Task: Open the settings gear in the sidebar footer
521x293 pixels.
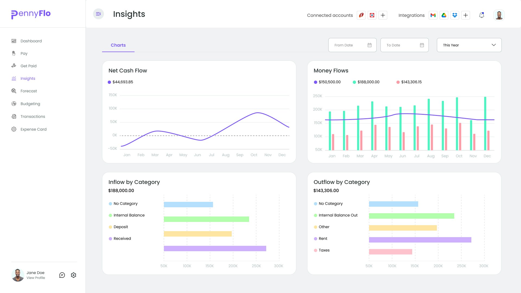Action: click(x=74, y=275)
